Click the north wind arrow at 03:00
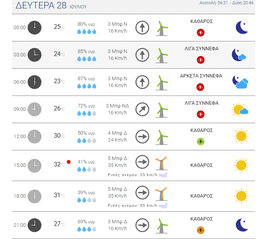 click(x=142, y=55)
